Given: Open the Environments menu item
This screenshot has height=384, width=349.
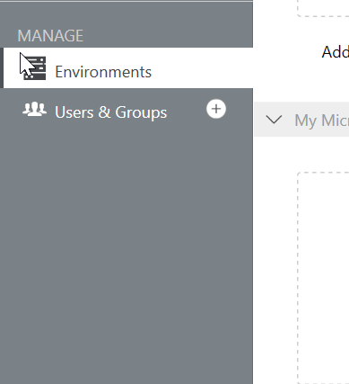Looking at the screenshot, I should (x=127, y=68).
